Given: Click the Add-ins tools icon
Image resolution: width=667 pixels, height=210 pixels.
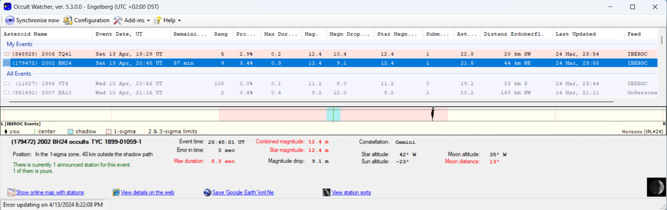Looking at the screenshot, I should [117, 20].
